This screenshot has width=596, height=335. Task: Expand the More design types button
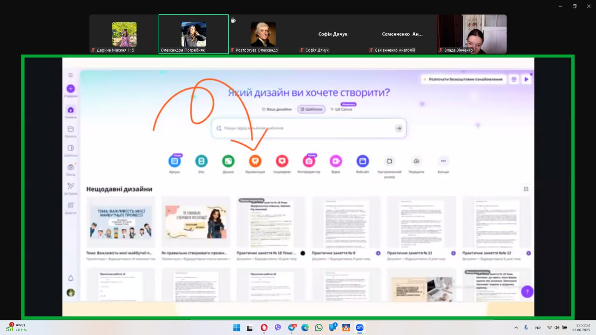(443, 161)
